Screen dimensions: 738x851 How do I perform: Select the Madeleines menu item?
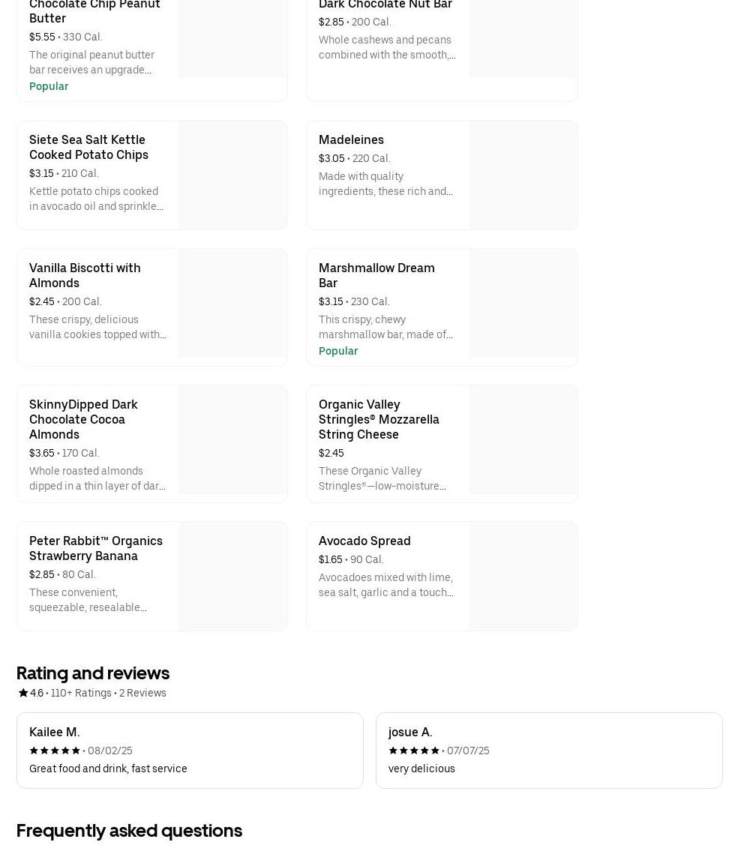pos(388,175)
